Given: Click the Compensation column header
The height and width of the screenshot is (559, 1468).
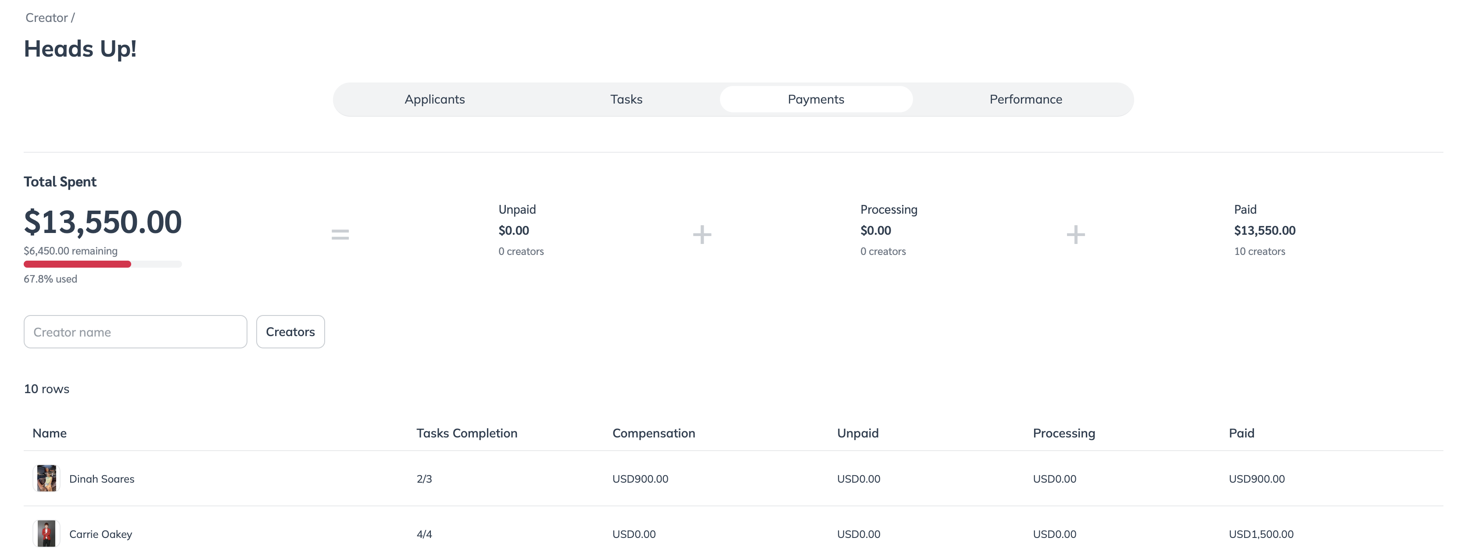Looking at the screenshot, I should tap(653, 433).
